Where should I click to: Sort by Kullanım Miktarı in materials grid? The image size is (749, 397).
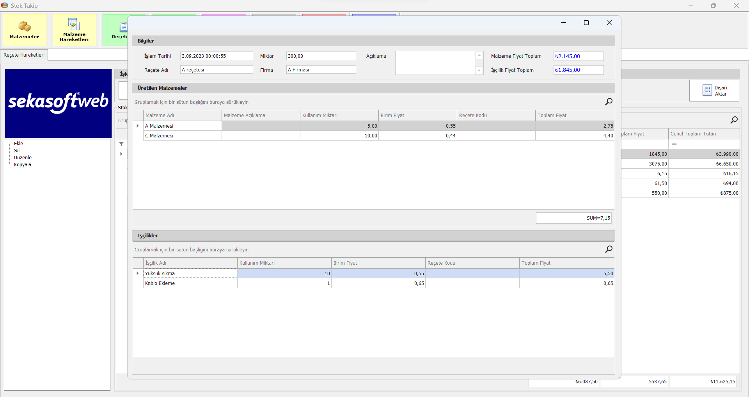pos(339,116)
